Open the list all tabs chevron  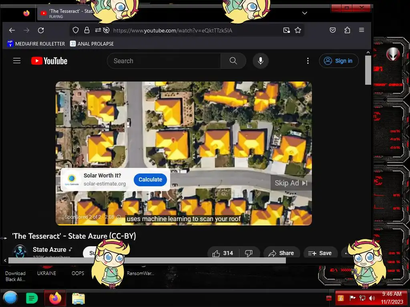point(305,13)
